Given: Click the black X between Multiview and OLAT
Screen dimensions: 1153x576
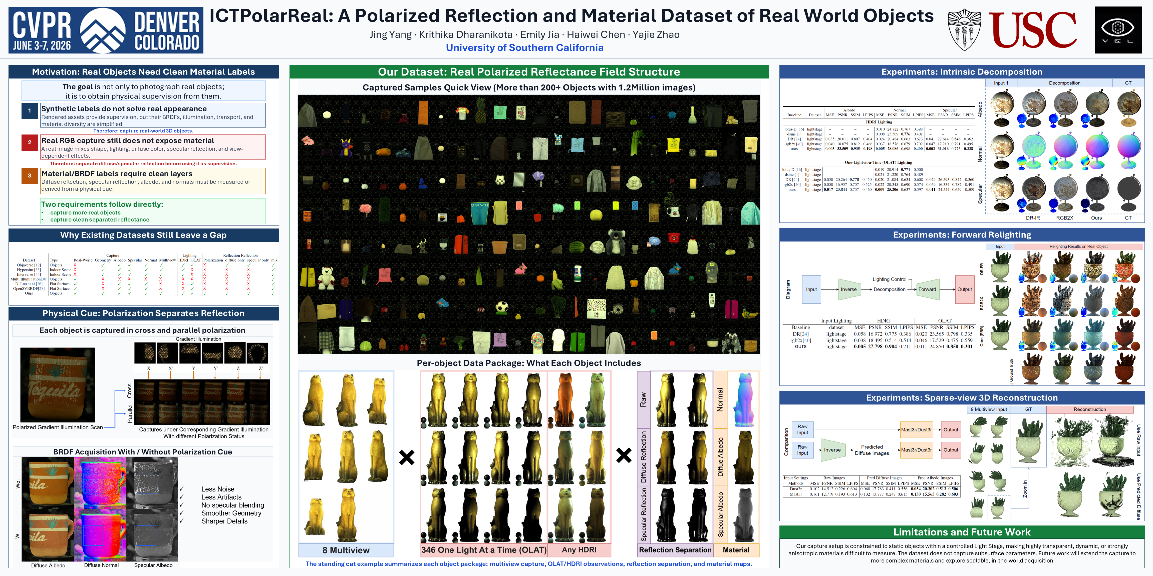Looking at the screenshot, I should (x=406, y=457).
